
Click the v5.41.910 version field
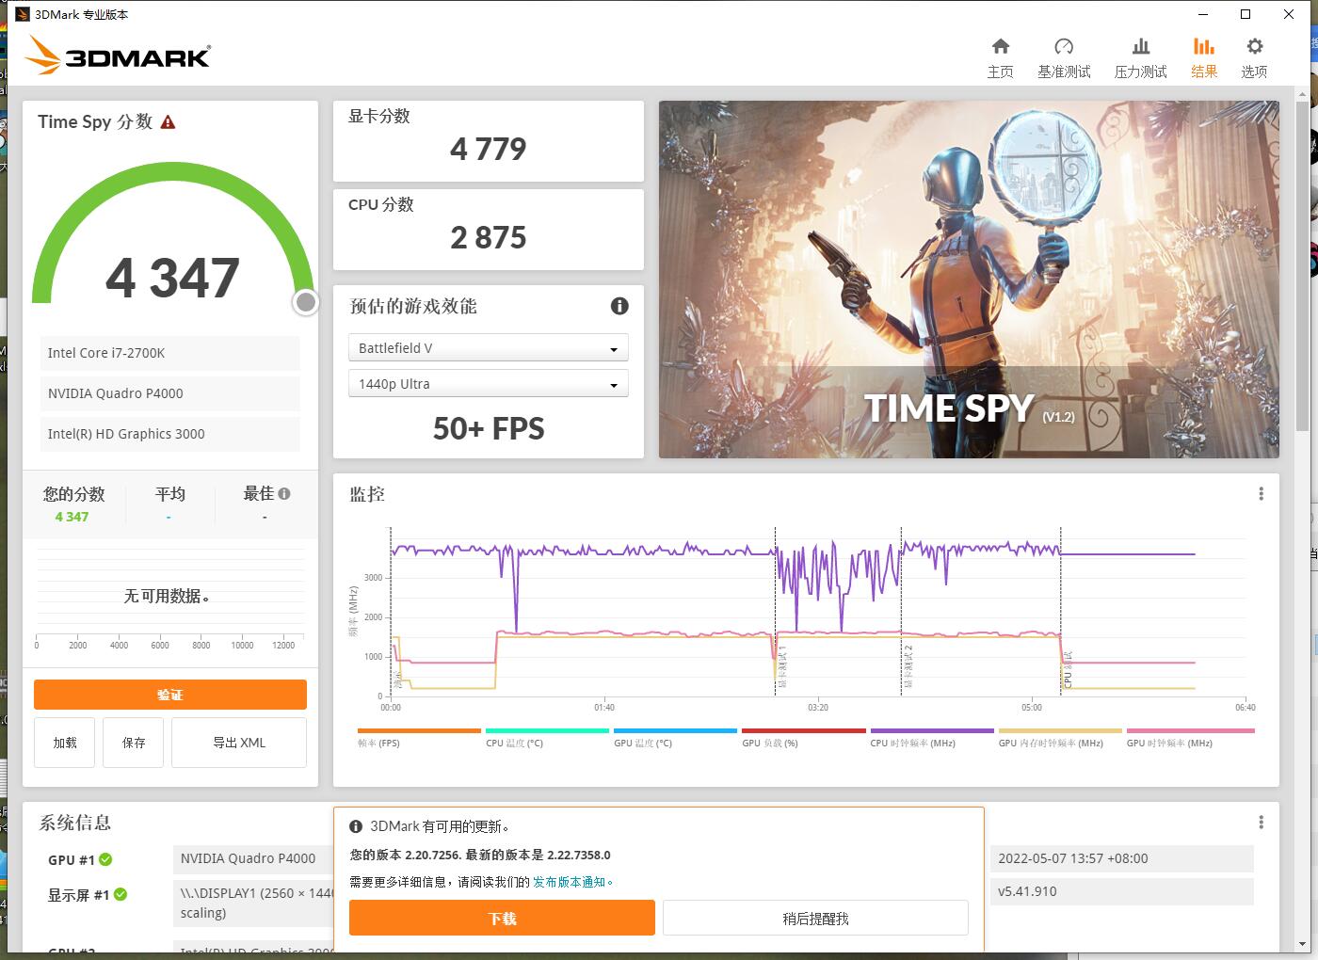(x=1122, y=891)
